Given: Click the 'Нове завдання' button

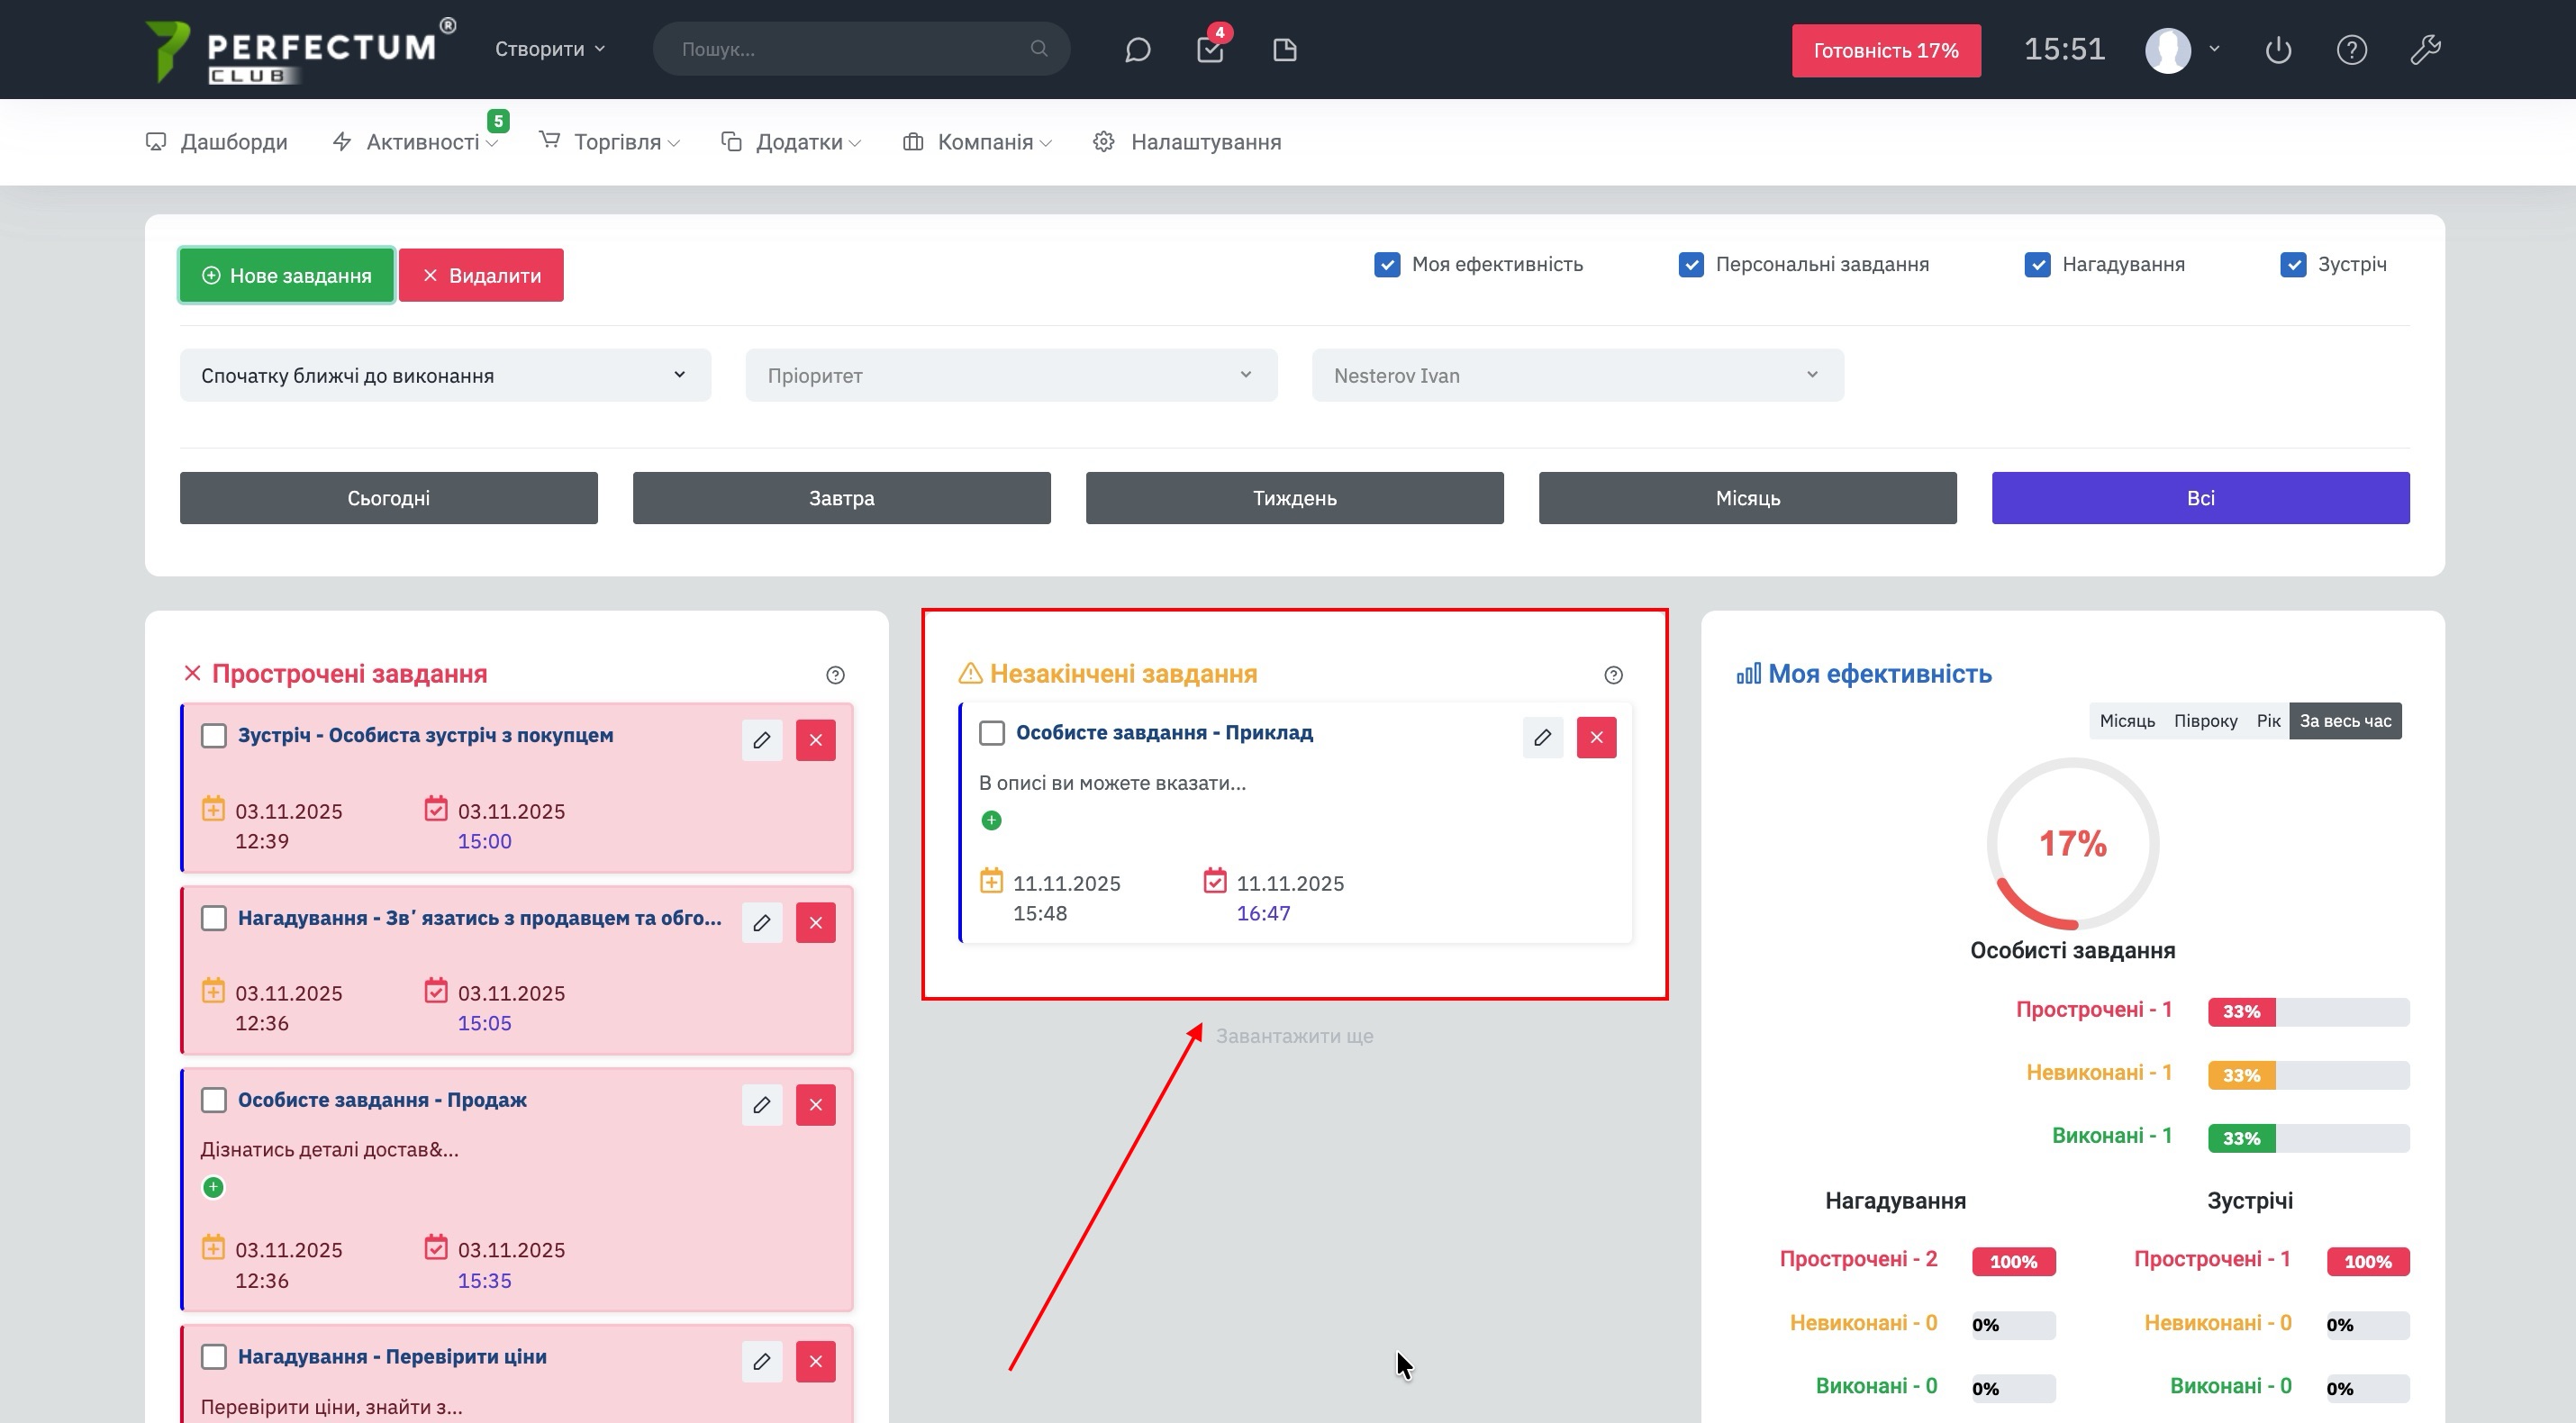Looking at the screenshot, I should click(287, 276).
